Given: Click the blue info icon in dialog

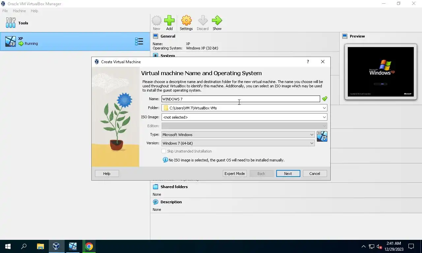Looking at the screenshot, I should 166,160.
